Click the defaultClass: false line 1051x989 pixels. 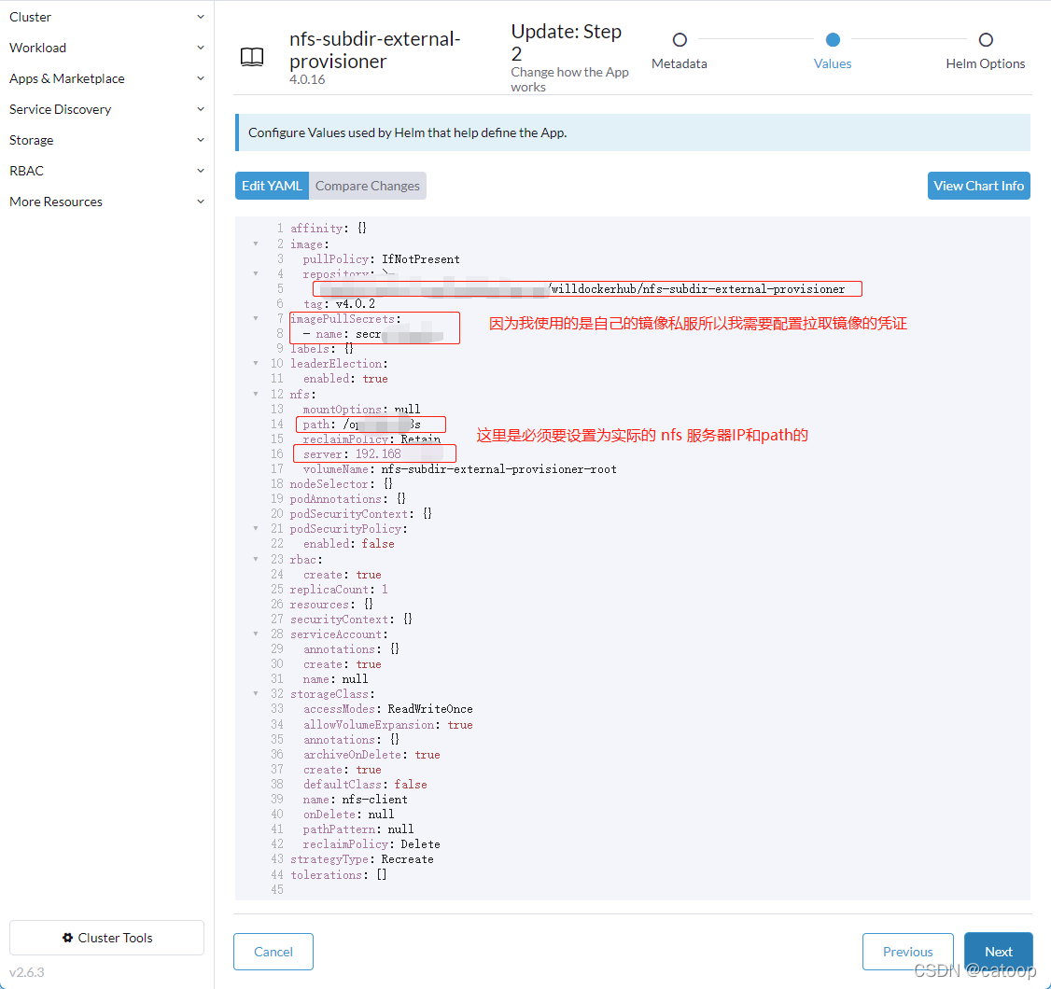[x=365, y=784]
